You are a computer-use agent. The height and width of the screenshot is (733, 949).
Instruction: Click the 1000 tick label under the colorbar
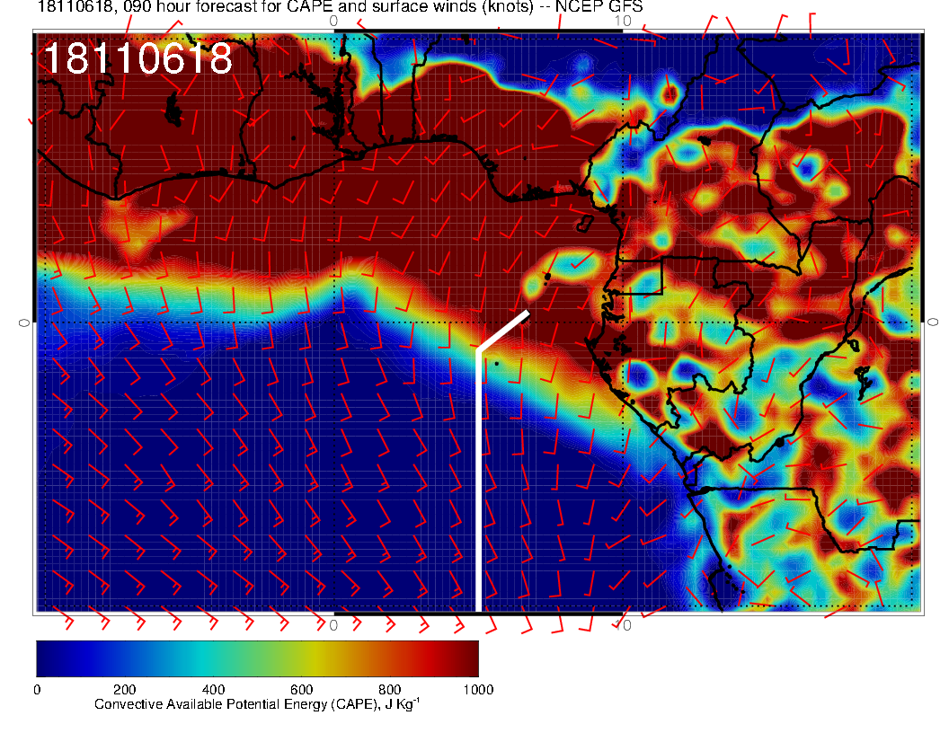[x=477, y=689]
